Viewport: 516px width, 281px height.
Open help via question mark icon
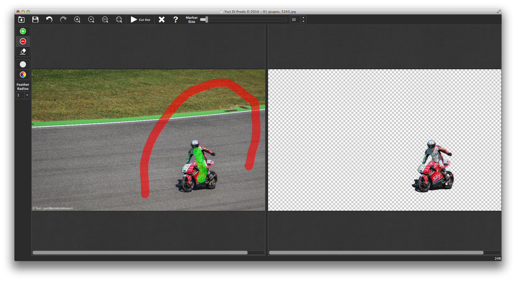tap(176, 20)
